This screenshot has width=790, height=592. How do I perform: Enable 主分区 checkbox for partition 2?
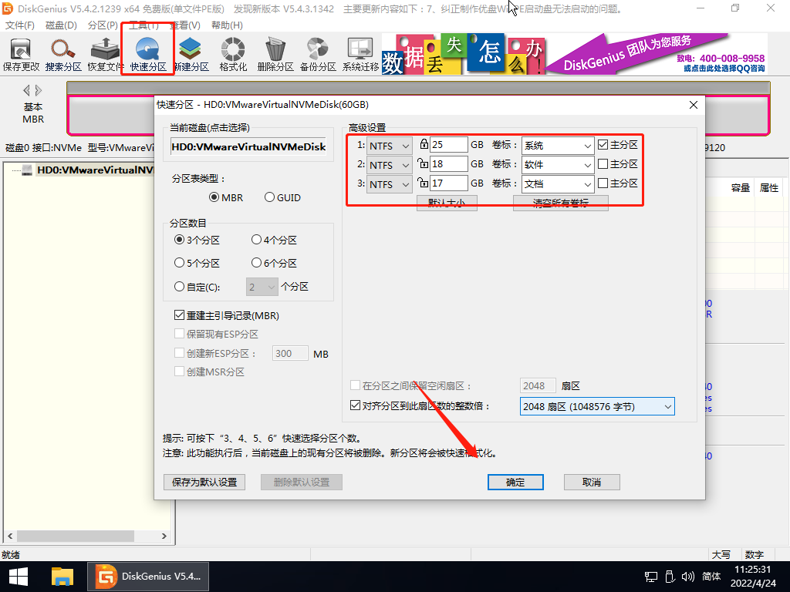(x=603, y=164)
